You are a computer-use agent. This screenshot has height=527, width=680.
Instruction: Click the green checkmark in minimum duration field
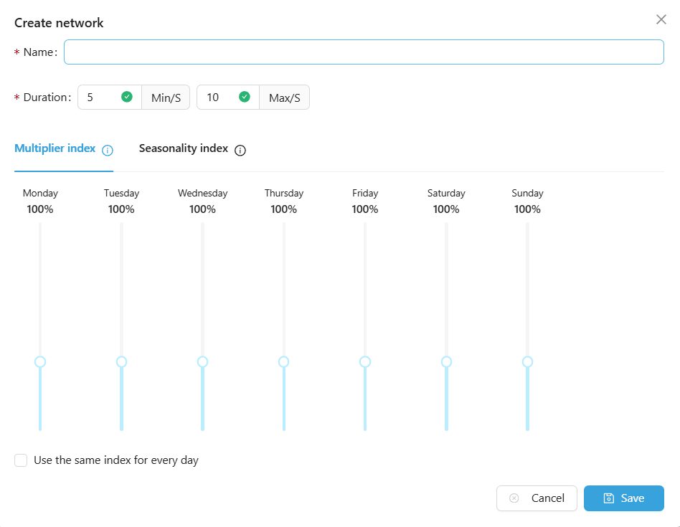[127, 97]
